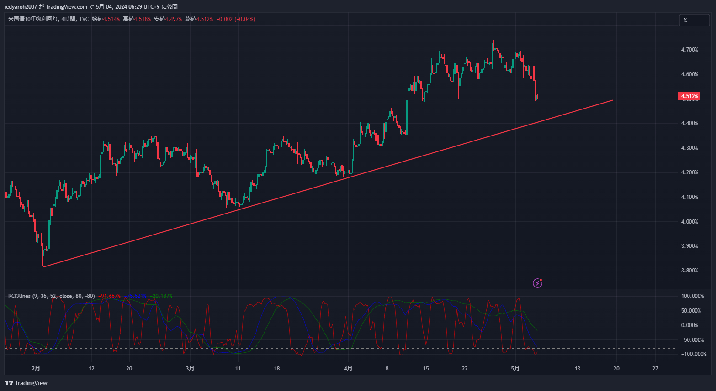Click the green RCI value -20.187%
716x391 pixels.
(x=162, y=296)
